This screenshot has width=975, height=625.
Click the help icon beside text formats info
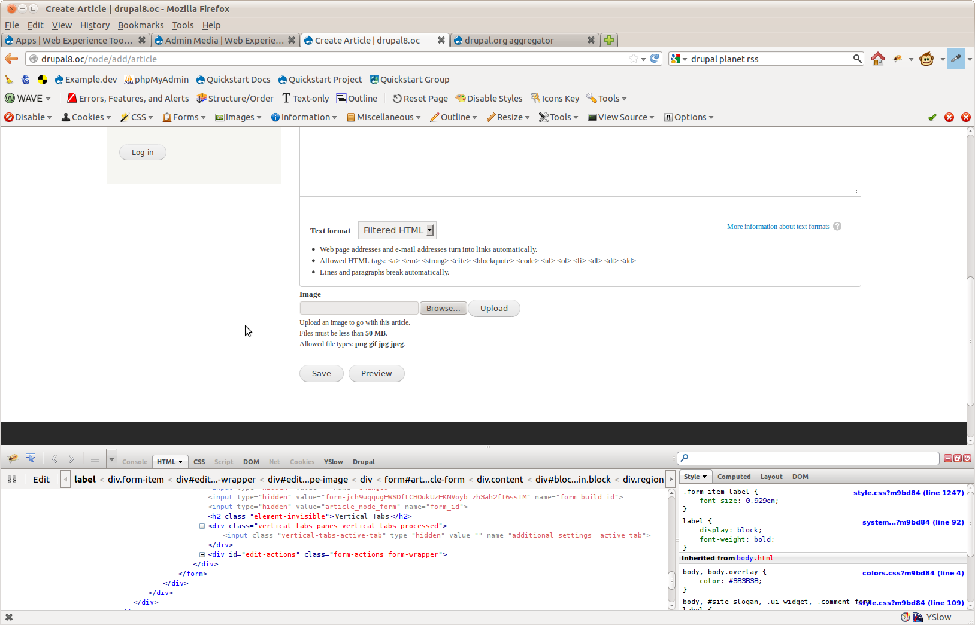click(837, 226)
